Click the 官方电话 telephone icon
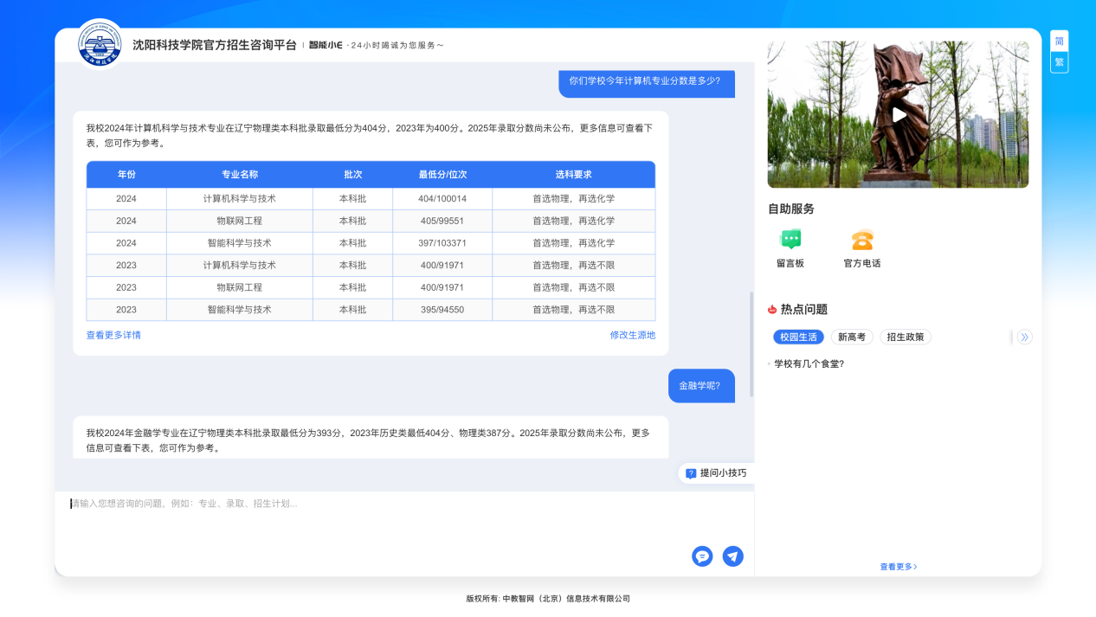This screenshot has width=1096, height=617. 861,240
